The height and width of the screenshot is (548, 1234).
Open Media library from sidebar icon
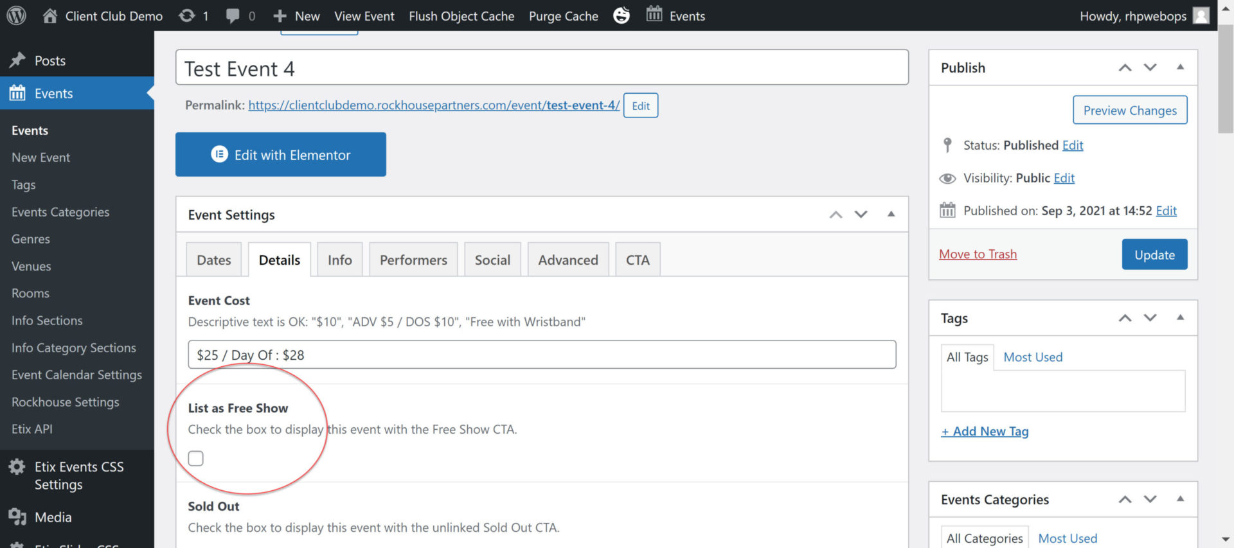17,517
